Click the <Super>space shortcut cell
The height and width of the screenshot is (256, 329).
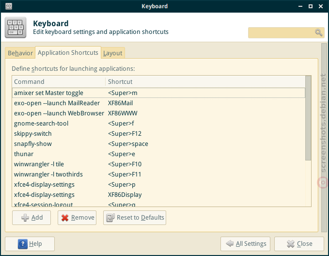[x=128, y=144]
